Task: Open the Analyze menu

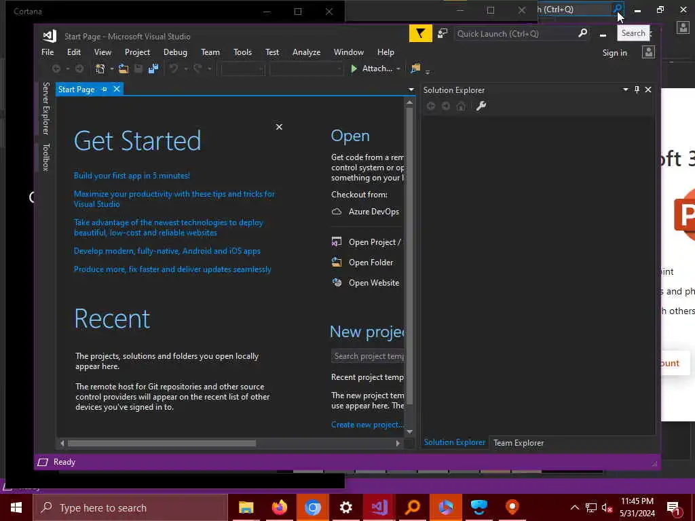Action: pos(306,52)
